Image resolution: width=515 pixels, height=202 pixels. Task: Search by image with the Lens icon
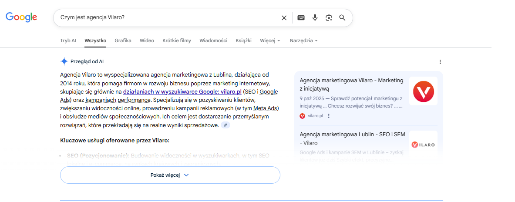pyautogui.click(x=329, y=18)
